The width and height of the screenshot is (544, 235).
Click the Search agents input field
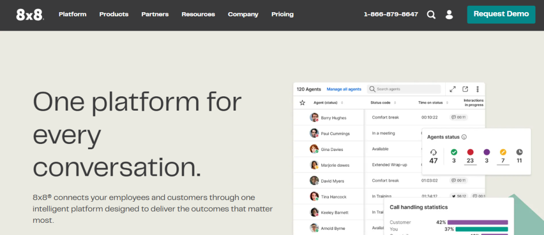tap(407, 89)
